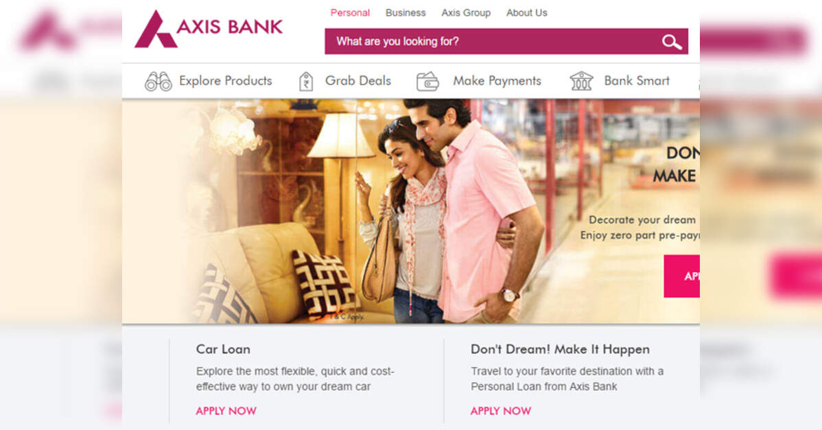Open the Car Loan heading
The image size is (822, 430).
click(223, 349)
